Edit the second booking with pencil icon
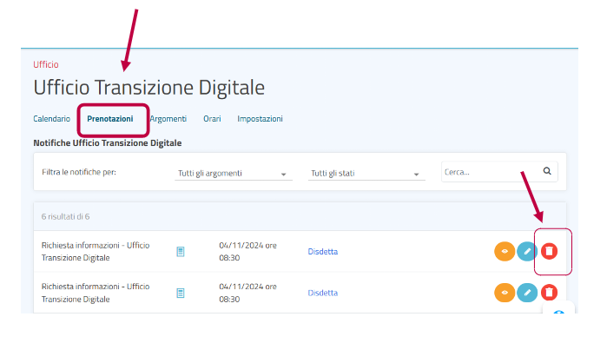 (x=527, y=293)
